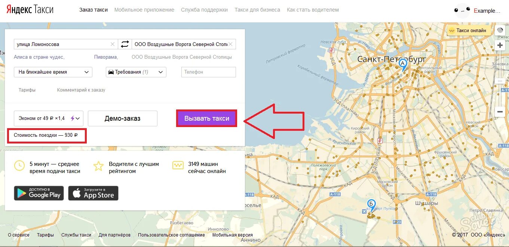Click the user avatar icon

(x=462, y=10)
